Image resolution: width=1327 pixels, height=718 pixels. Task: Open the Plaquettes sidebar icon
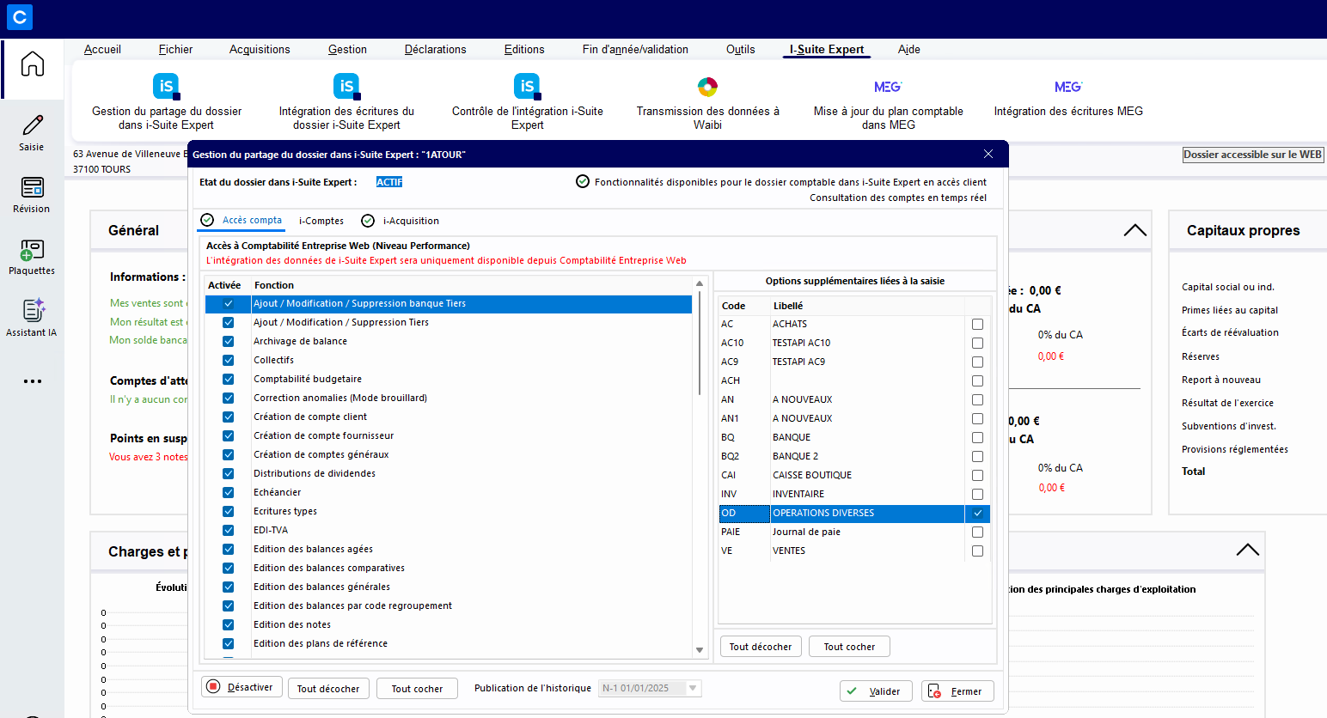(32, 249)
